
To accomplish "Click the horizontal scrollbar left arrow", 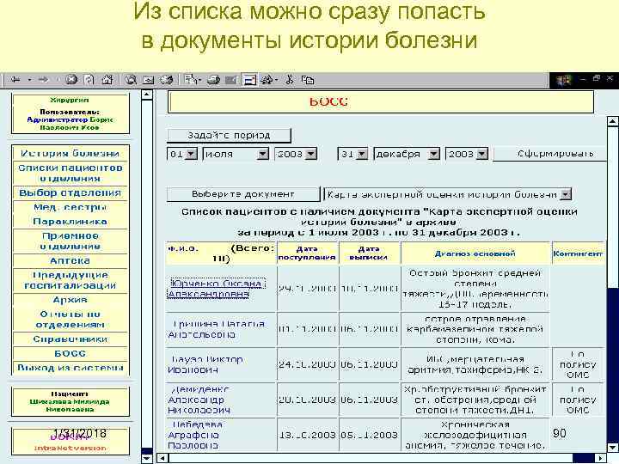I will pyautogui.click(x=162, y=459).
